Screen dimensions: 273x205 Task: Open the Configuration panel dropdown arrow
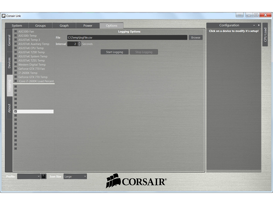(254, 25)
